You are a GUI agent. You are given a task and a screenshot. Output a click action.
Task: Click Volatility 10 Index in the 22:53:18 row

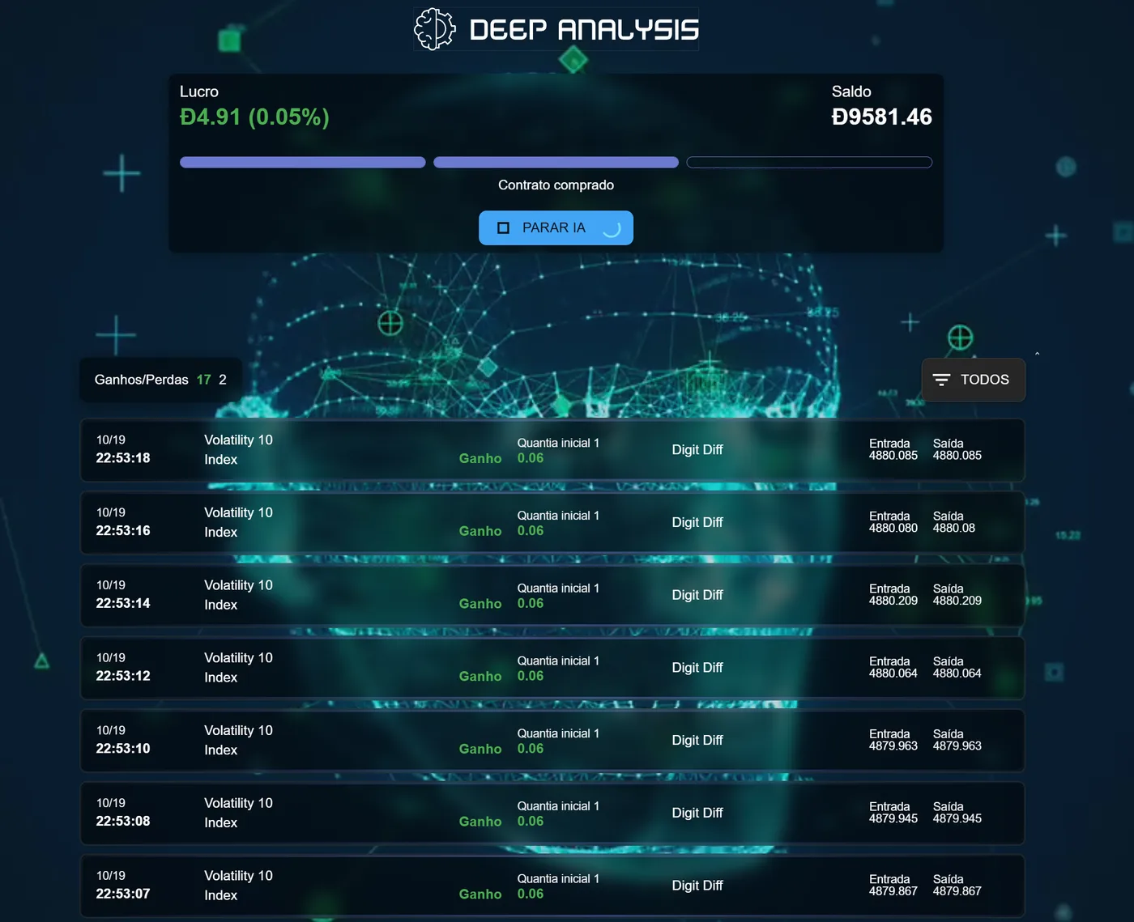click(238, 450)
